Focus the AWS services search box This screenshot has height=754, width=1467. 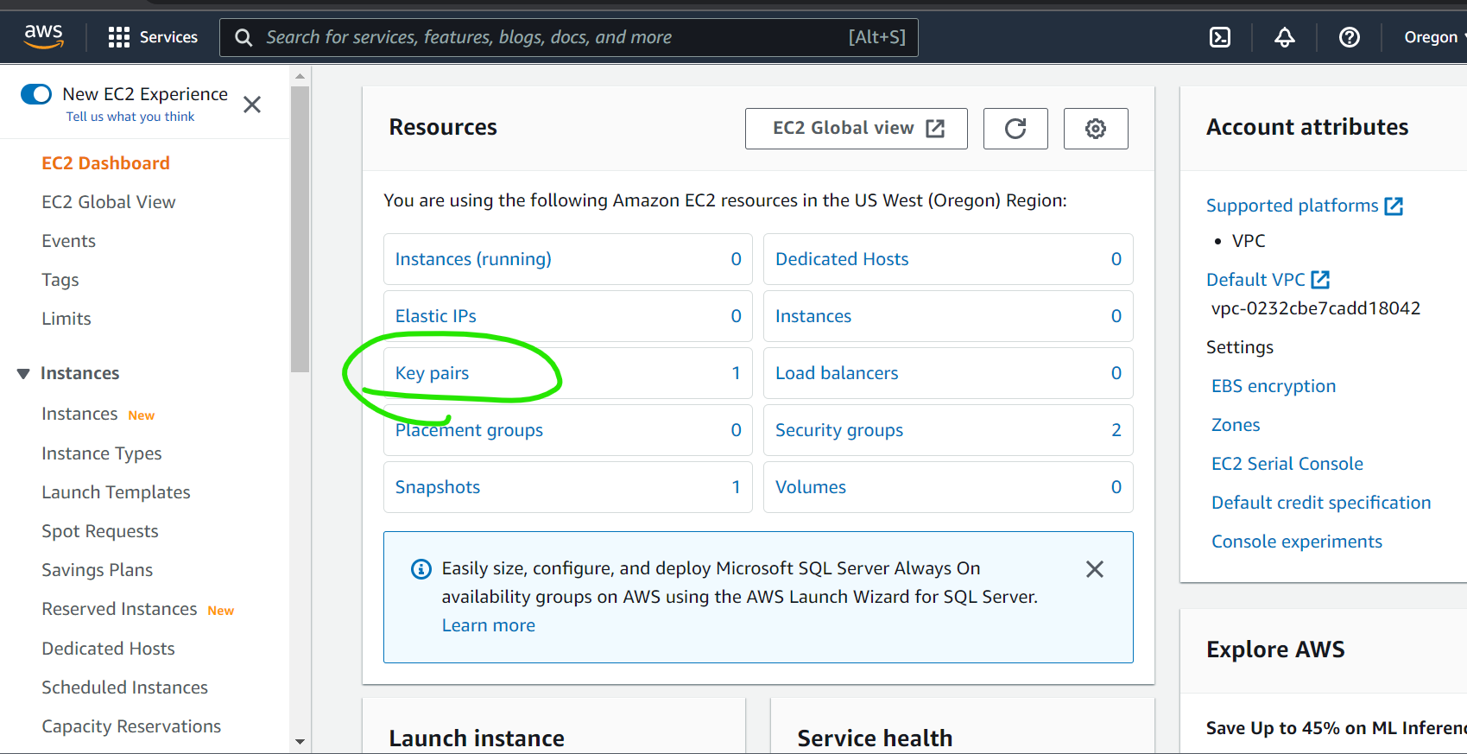tap(569, 37)
